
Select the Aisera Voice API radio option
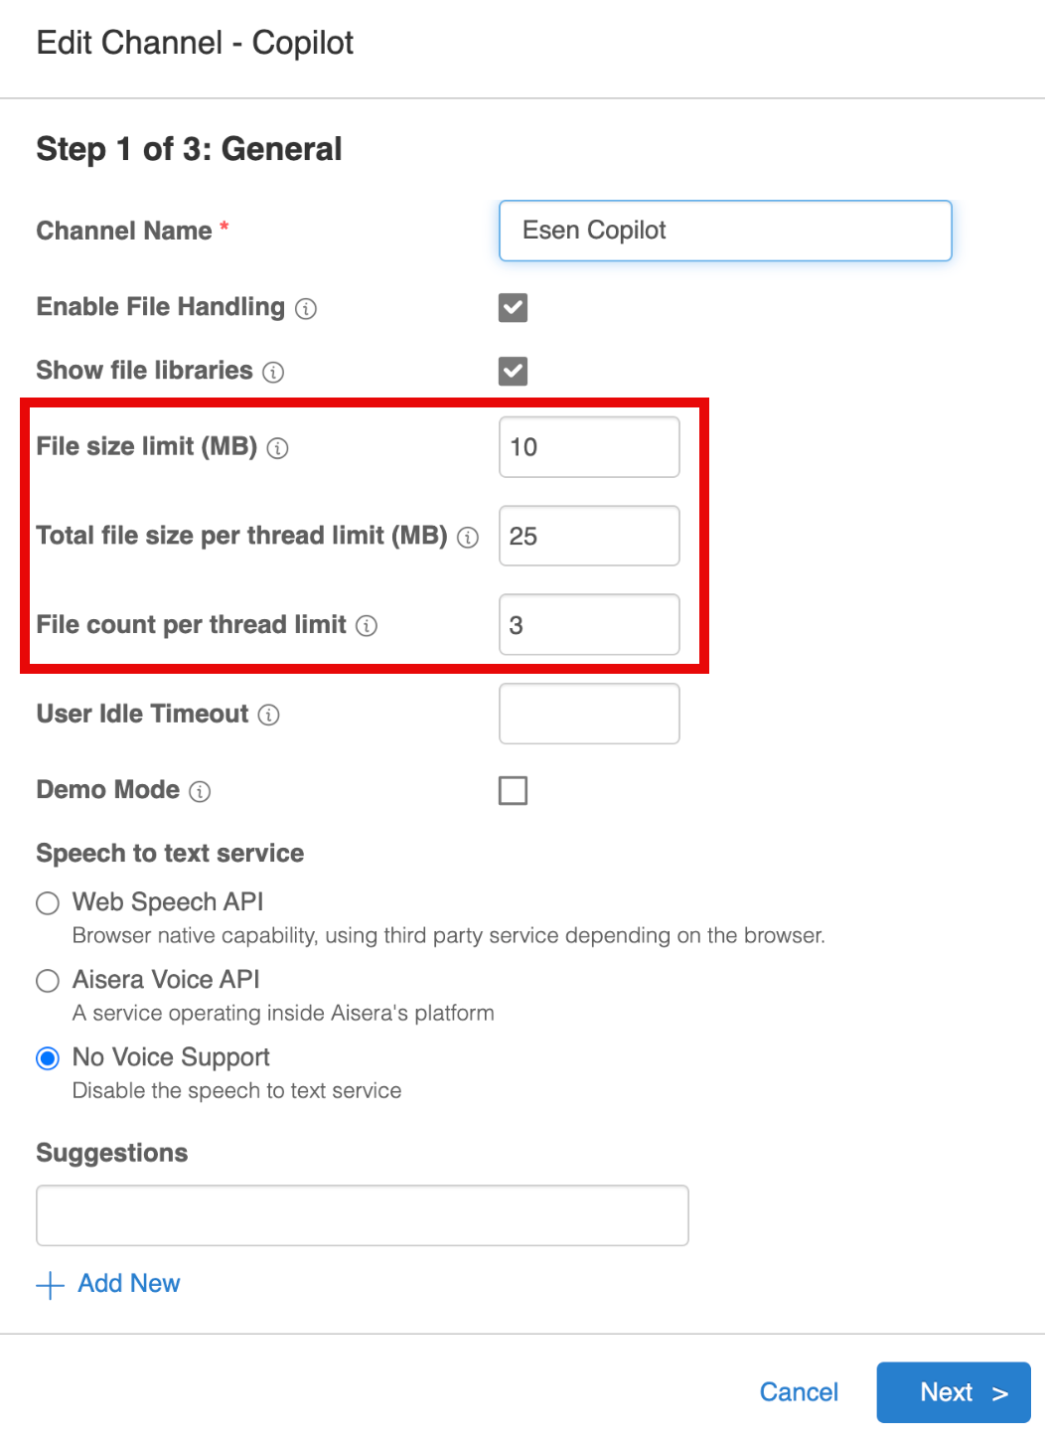48,981
